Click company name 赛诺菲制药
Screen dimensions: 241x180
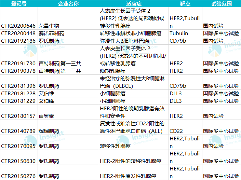coord(52,33)
